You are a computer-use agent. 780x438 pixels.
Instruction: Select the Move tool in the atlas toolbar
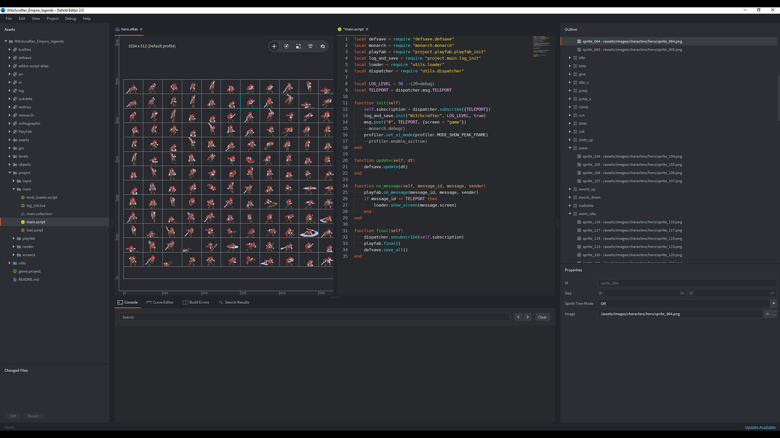(x=274, y=46)
